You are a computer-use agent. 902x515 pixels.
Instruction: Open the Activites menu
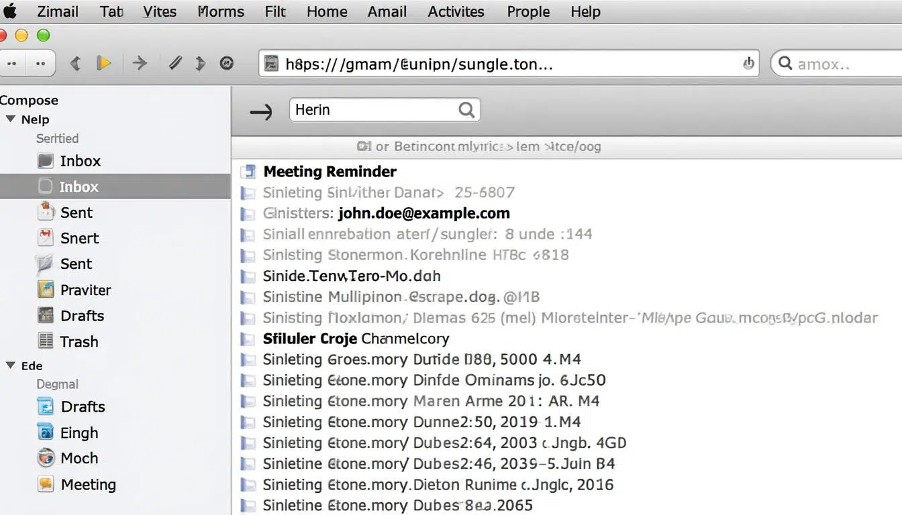click(x=456, y=11)
